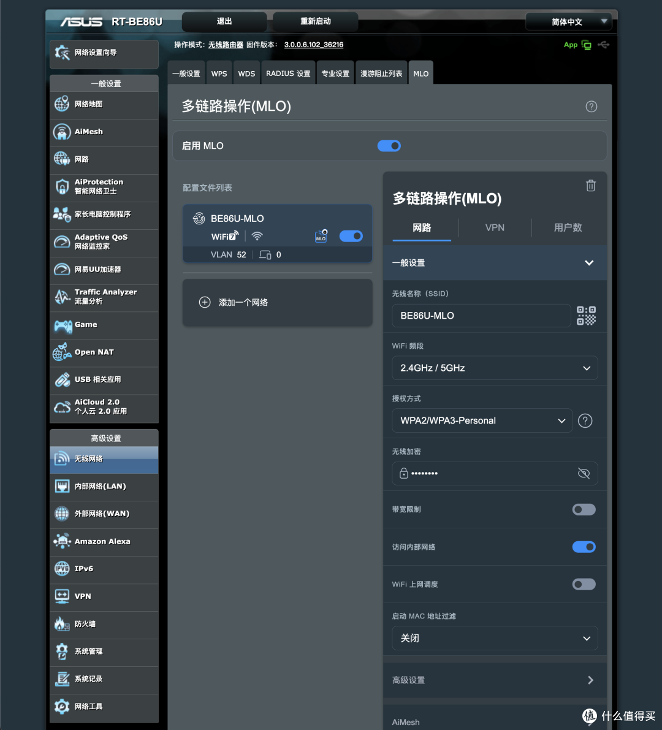
Task: Click the authentication method help icon
Action: tap(585, 421)
